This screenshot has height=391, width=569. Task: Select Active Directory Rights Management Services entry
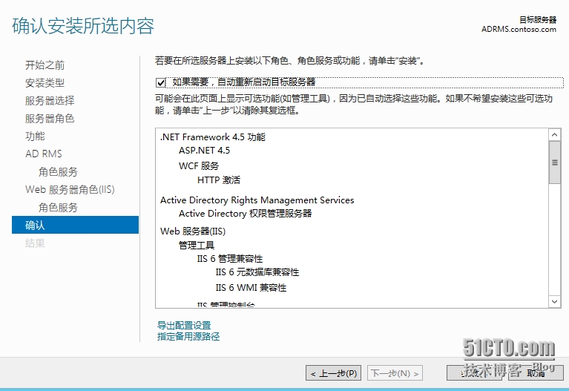coord(257,200)
